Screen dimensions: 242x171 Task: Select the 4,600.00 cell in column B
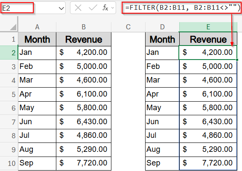84,80
